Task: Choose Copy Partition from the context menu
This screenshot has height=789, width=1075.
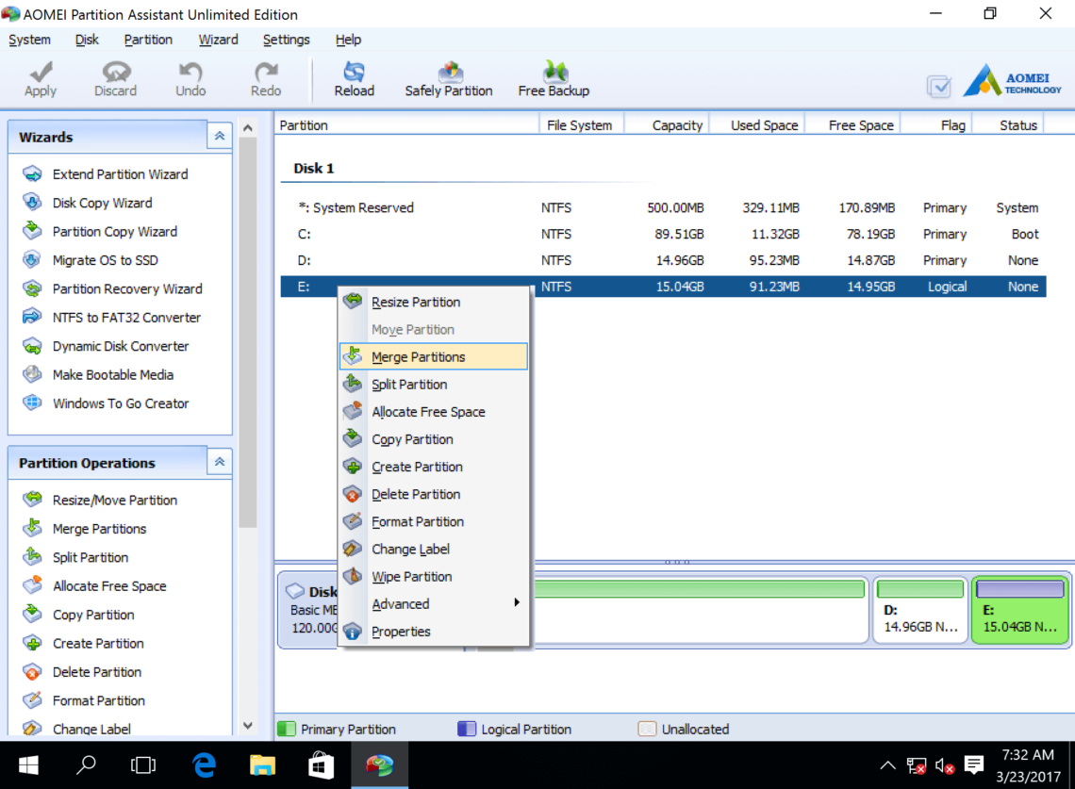Action: coord(434,439)
